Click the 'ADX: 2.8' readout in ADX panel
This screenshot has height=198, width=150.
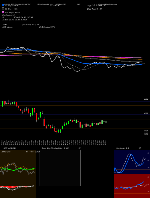click(x=6, y=152)
